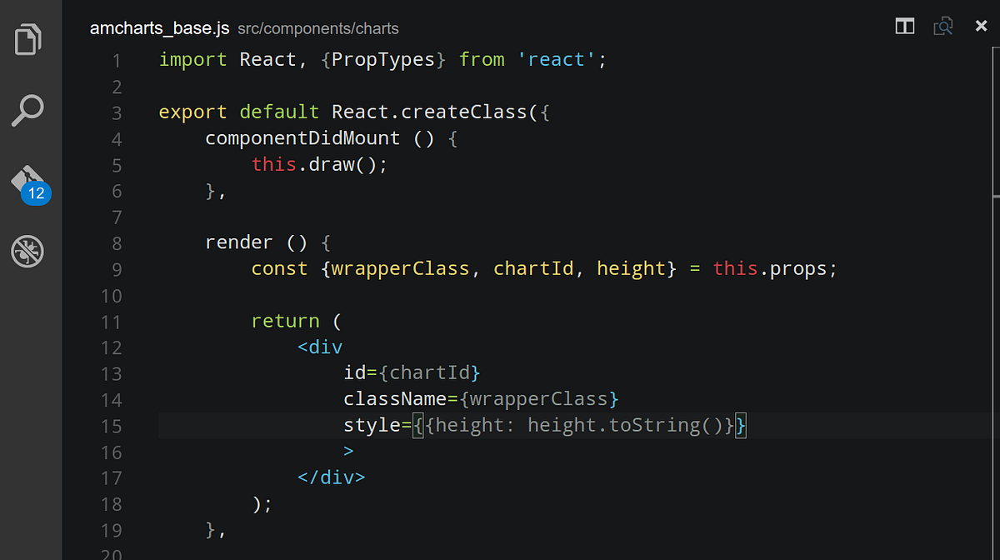This screenshot has width=1000, height=560.
Task: Click the Git badge showing 12 changes
Action: (36, 193)
